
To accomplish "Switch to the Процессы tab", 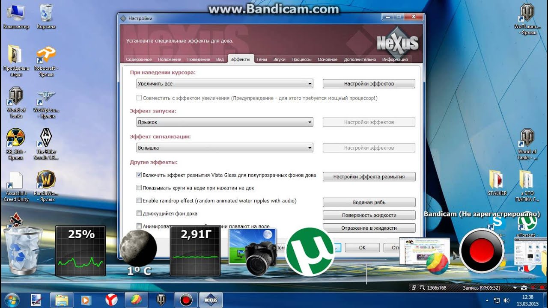I will 301,59.
